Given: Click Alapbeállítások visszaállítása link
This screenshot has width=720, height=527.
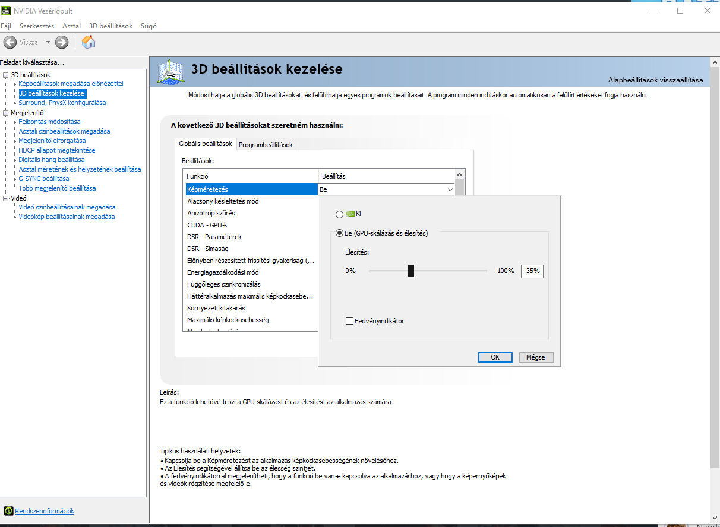Looking at the screenshot, I should [655, 80].
